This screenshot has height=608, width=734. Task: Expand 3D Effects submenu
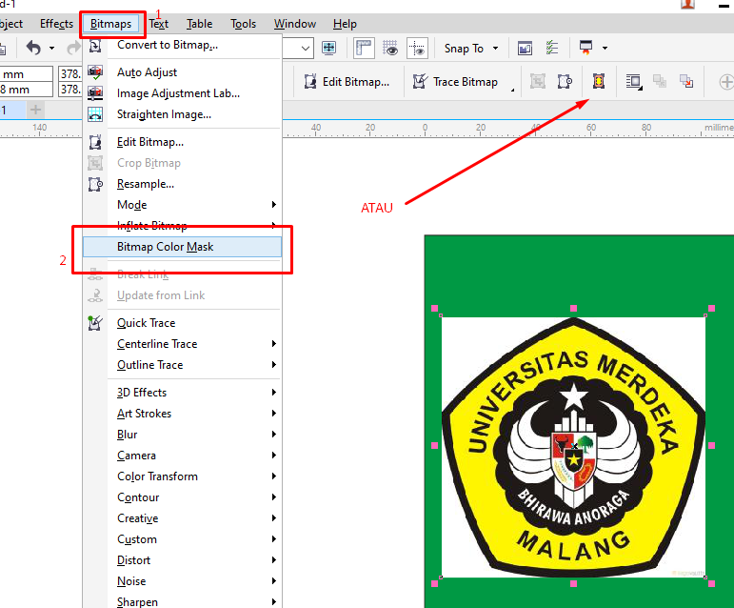183,393
